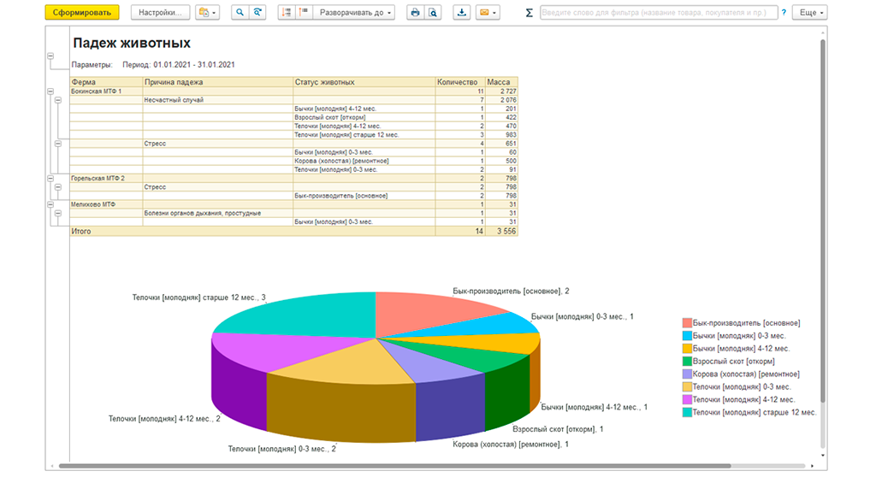Click the Масса column header
This screenshot has height=477, width=876.
pos(501,82)
